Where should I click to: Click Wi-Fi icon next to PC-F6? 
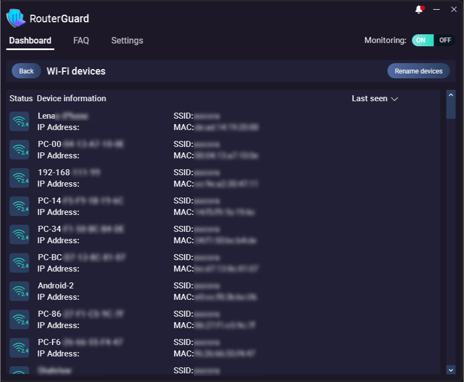click(20, 348)
